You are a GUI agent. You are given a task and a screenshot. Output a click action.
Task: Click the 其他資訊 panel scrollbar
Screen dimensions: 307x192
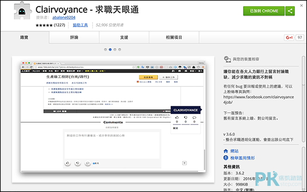click(303, 168)
